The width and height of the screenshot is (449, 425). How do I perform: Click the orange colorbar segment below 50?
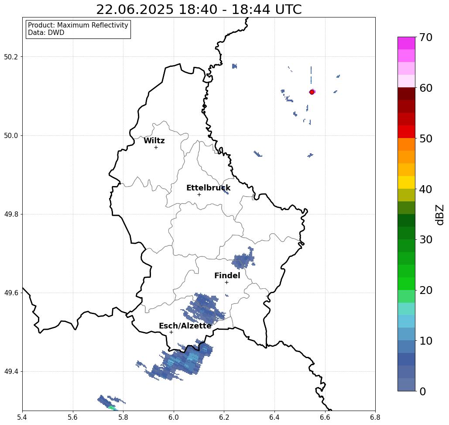click(406, 145)
